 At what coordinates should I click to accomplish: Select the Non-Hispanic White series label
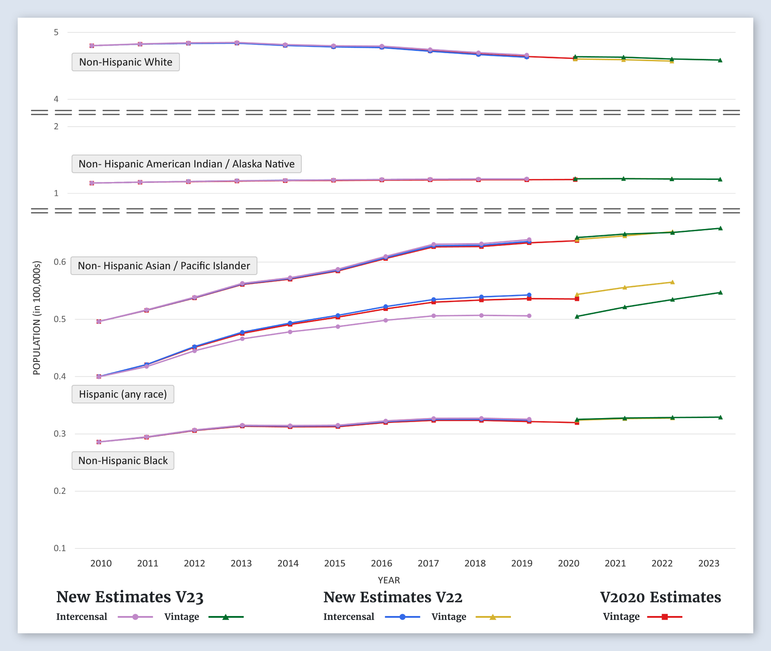tap(125, 62)
